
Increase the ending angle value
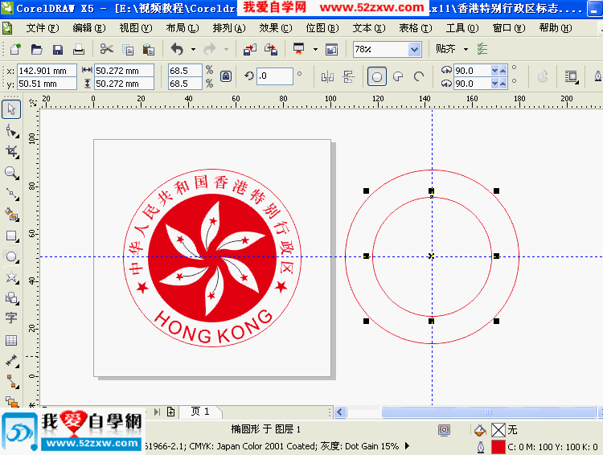503,84
